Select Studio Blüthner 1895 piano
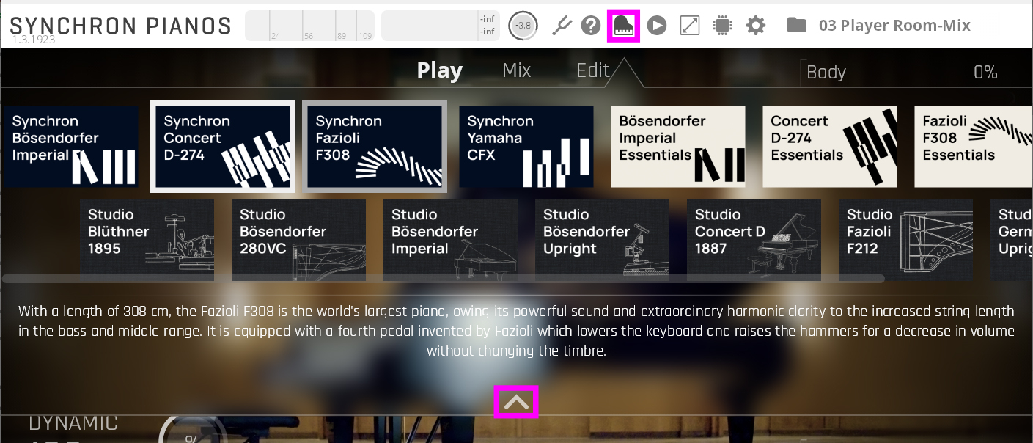This screenshot has width=1033, height=443. [147, 240]
